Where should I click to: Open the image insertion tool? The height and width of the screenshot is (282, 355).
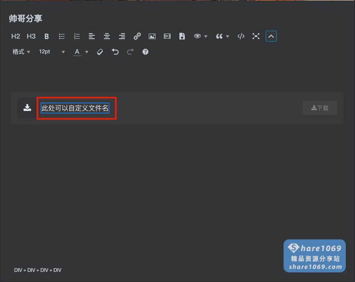[152, 36]
